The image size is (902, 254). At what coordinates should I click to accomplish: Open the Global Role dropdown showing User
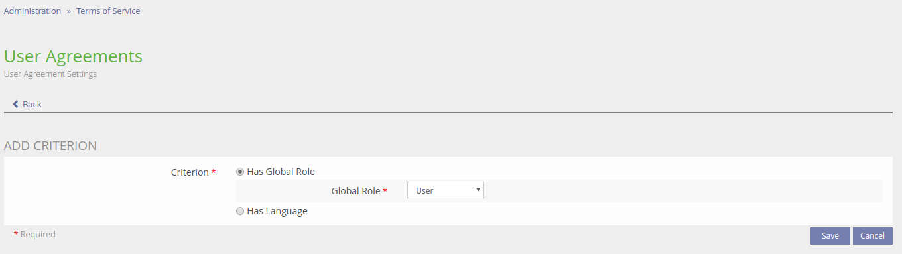click(446, 190)
